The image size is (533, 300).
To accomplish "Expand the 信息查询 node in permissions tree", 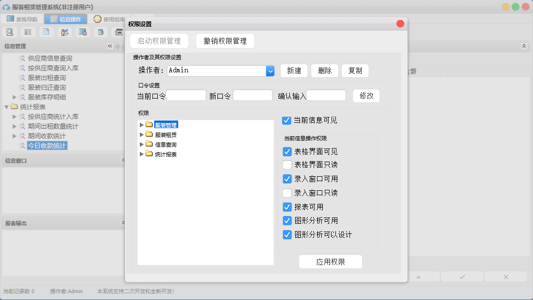I will point(142,144).
